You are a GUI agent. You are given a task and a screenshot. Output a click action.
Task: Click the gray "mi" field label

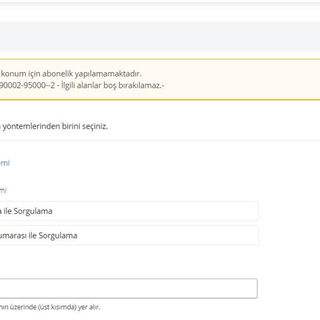coord(3,190)
